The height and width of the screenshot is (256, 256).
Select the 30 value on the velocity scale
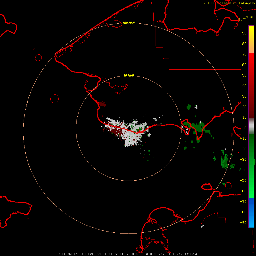point(244,96)
